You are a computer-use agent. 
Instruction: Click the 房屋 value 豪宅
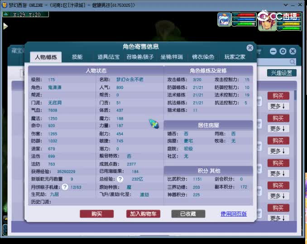point(188,141)
